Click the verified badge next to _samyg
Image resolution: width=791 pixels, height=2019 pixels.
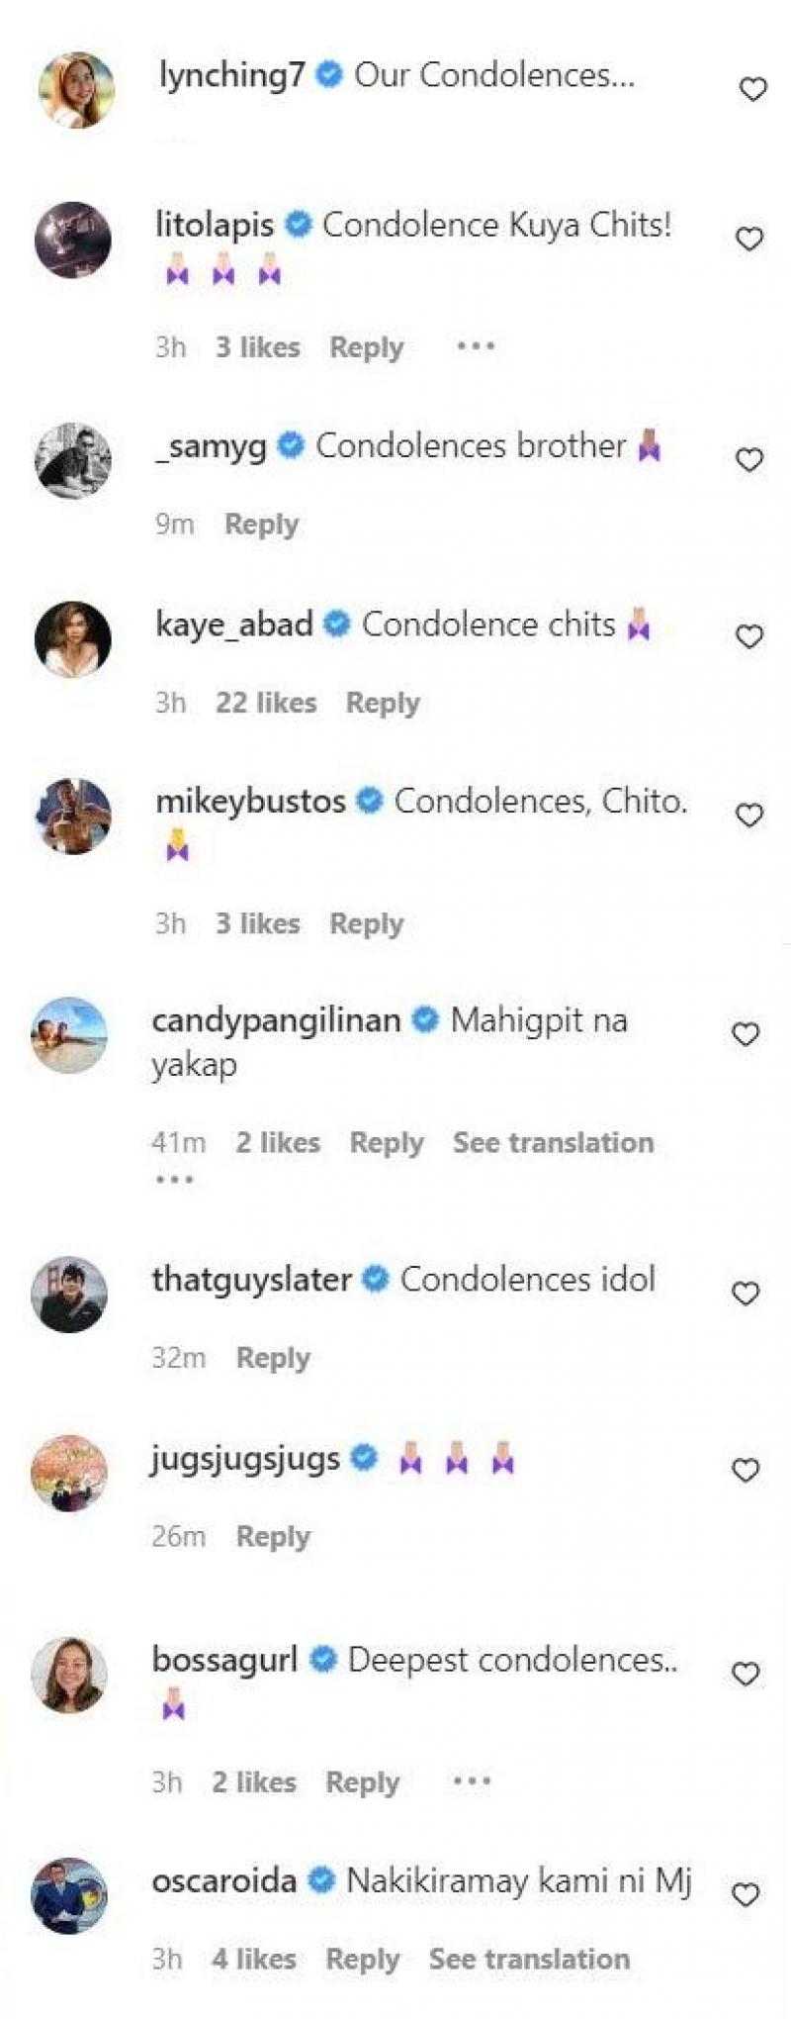(x=288, y=445)
